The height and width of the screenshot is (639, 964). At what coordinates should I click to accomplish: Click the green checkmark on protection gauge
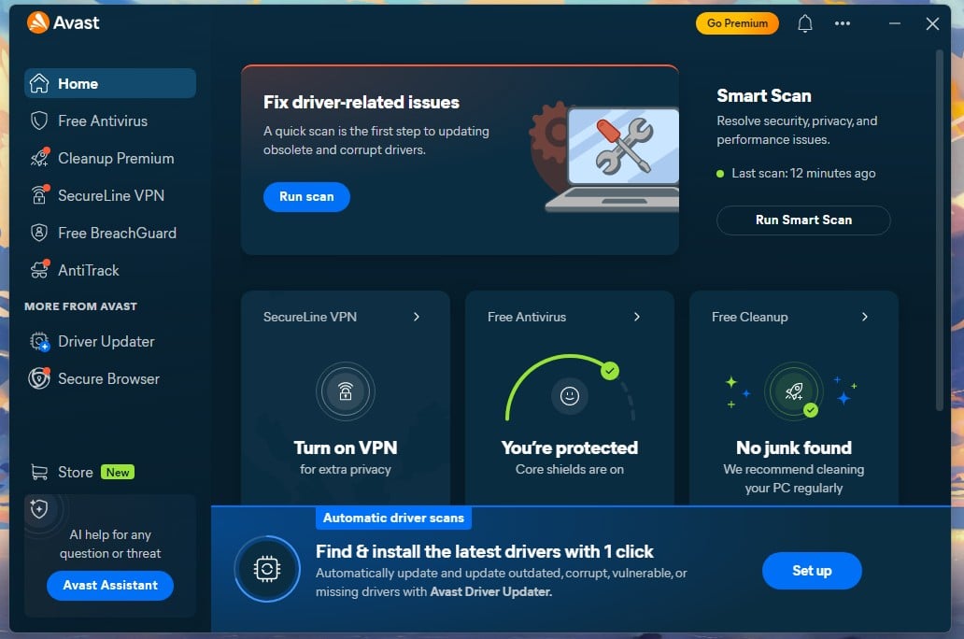click(610, 371)
